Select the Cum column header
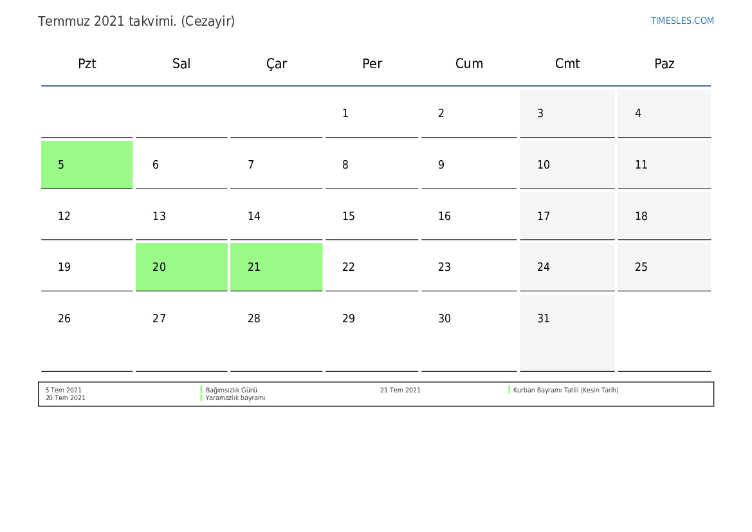 pyautogui.click(x=469, y=64)
